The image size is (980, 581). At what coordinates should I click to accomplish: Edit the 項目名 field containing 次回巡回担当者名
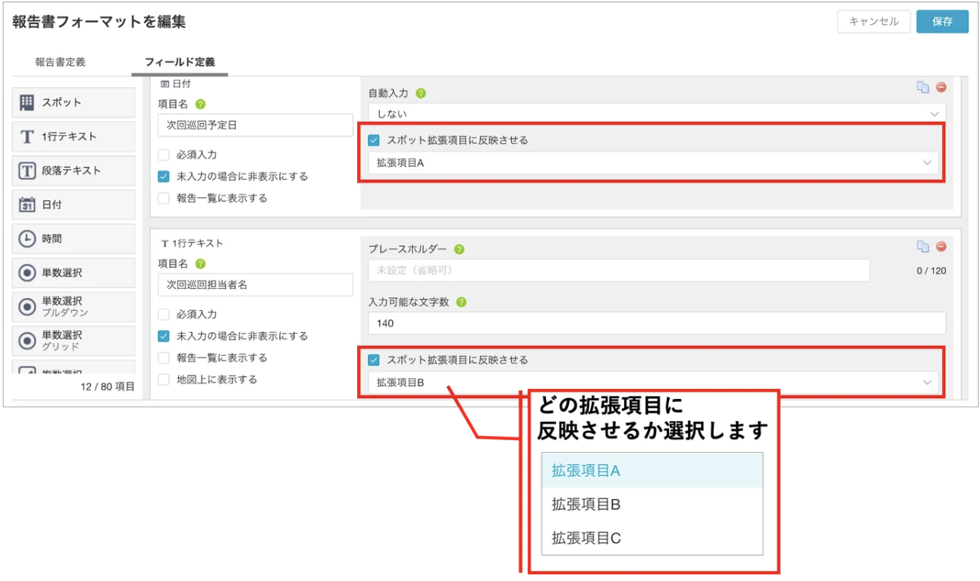coord(256,284)
